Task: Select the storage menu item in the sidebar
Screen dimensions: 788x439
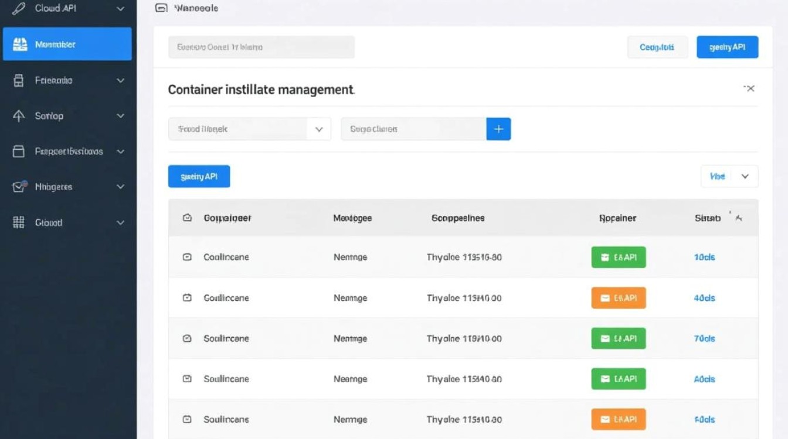Action: [x=53, y=80]
